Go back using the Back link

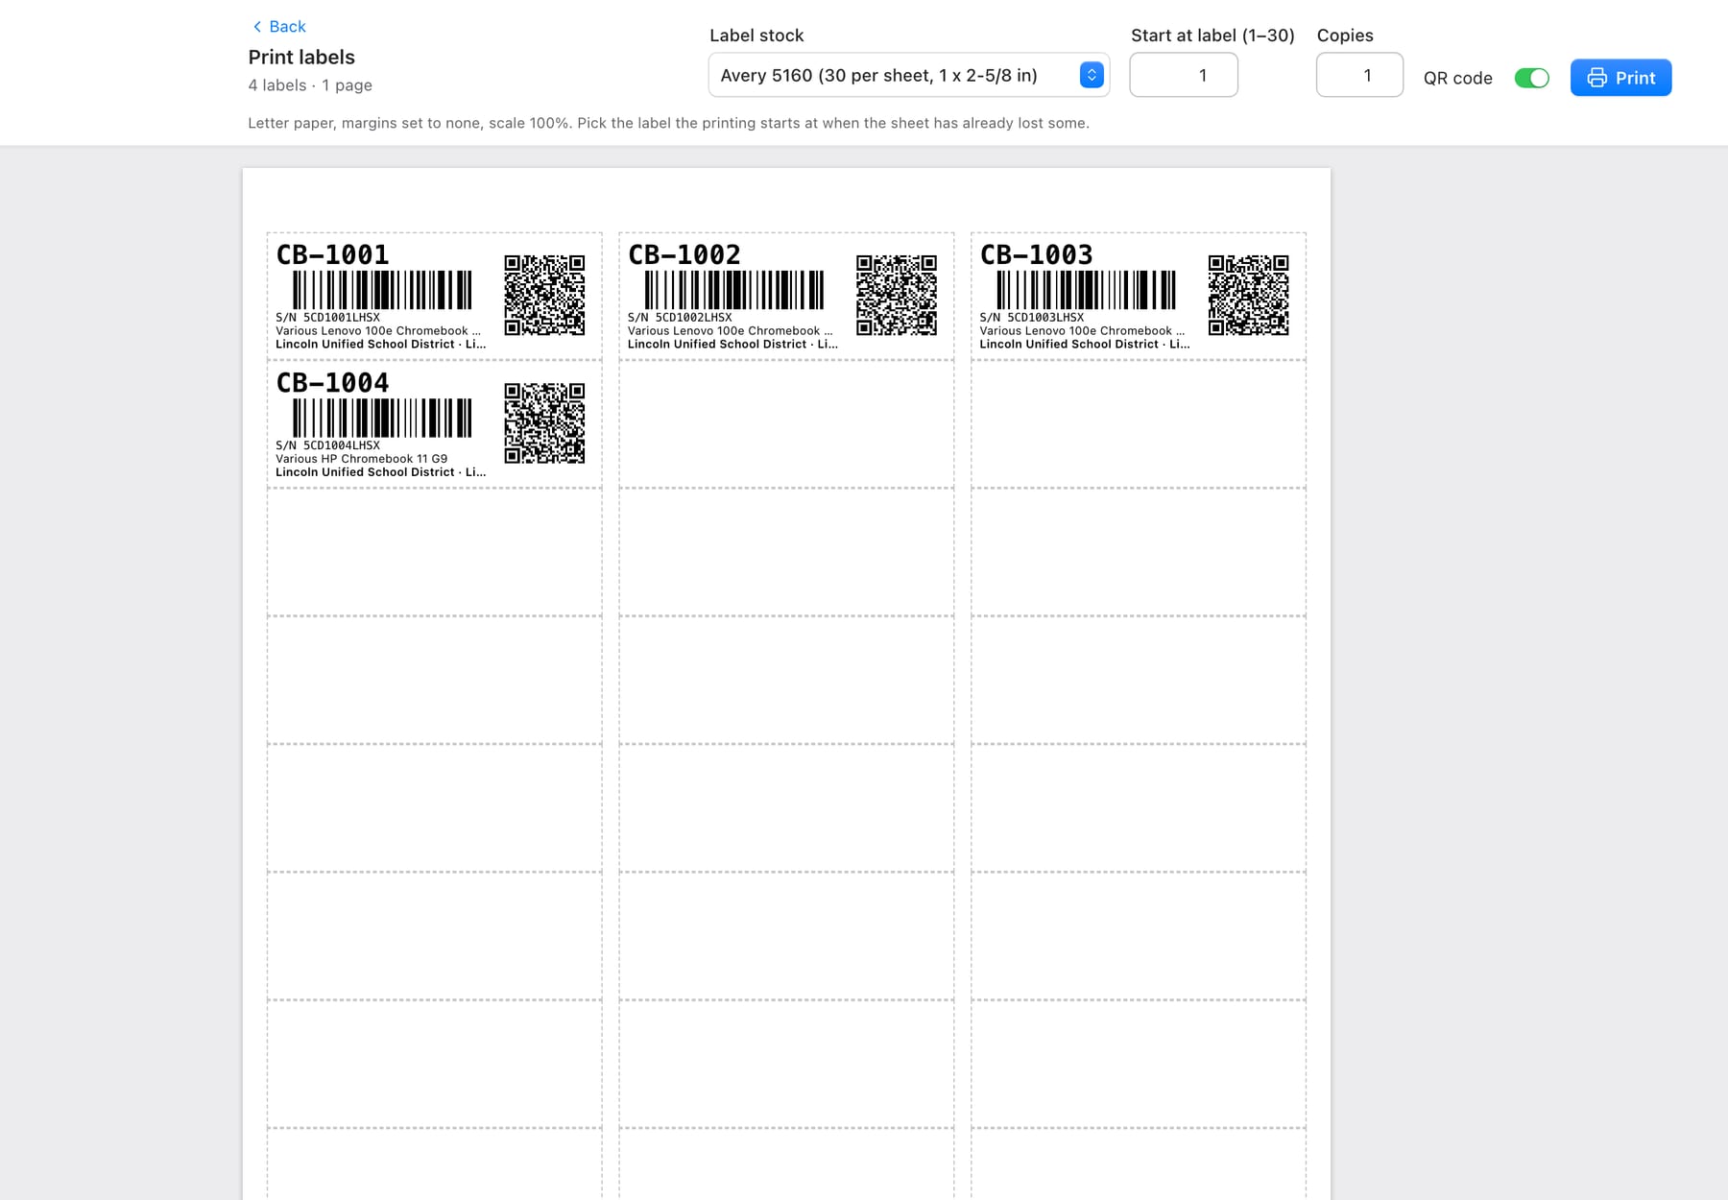point(278,26)
